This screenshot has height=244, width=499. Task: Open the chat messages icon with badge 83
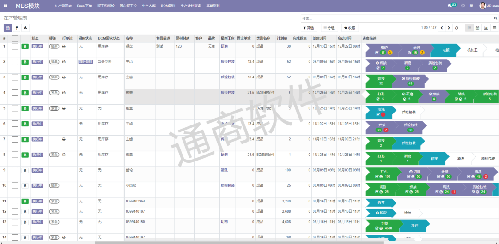point(452,6)
